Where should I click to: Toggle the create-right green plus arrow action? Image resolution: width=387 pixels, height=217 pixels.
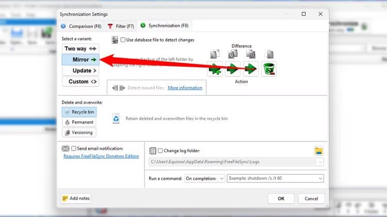pyautogui.click(x=215, y=69)
